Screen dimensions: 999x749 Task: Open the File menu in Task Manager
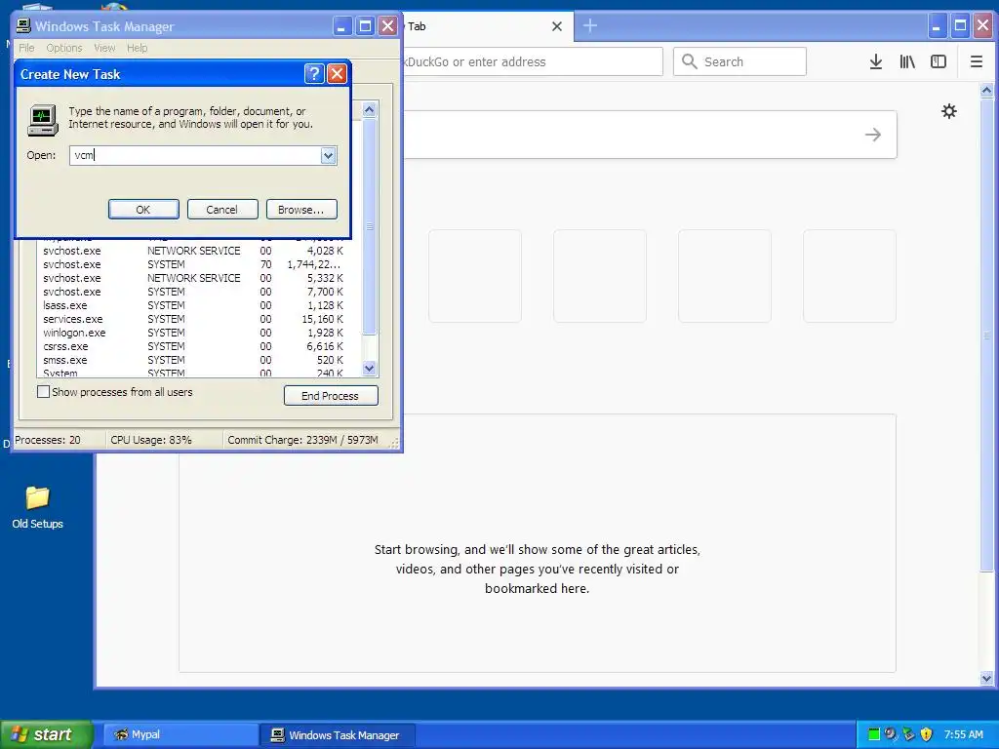point(26,48)
